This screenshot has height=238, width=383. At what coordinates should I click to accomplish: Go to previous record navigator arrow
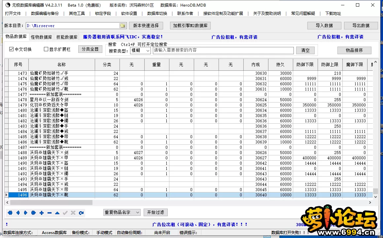[18, 213]
